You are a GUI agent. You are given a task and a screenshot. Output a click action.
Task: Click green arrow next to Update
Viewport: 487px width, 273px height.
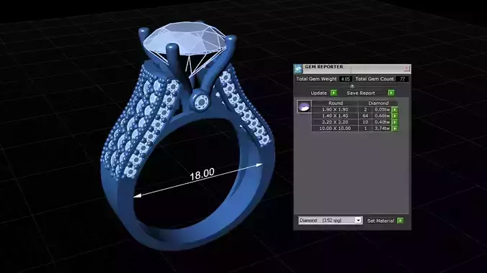(x=334, y=93)
